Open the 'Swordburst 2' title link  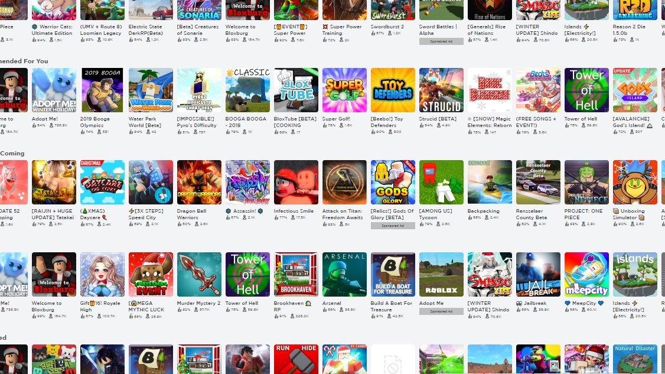(387, 27)
